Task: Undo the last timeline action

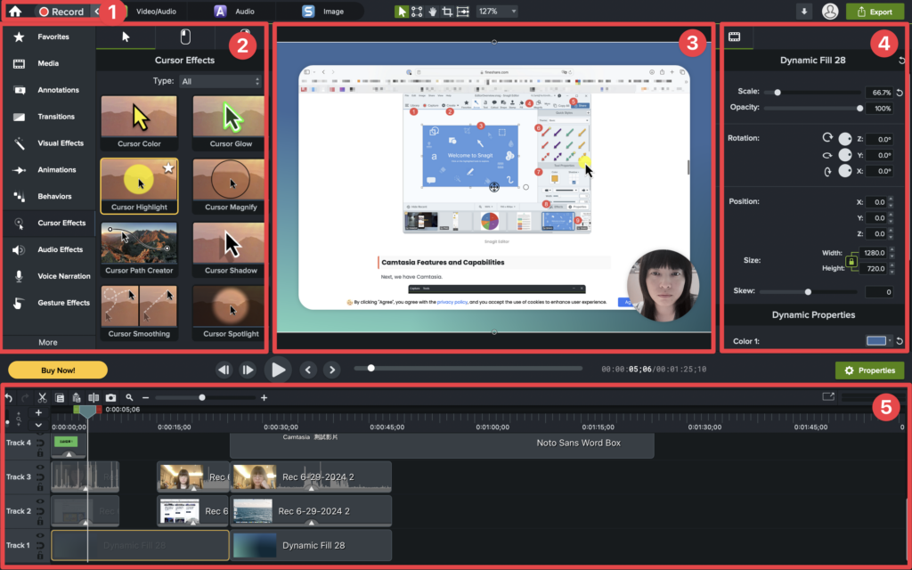Action: 9,398
